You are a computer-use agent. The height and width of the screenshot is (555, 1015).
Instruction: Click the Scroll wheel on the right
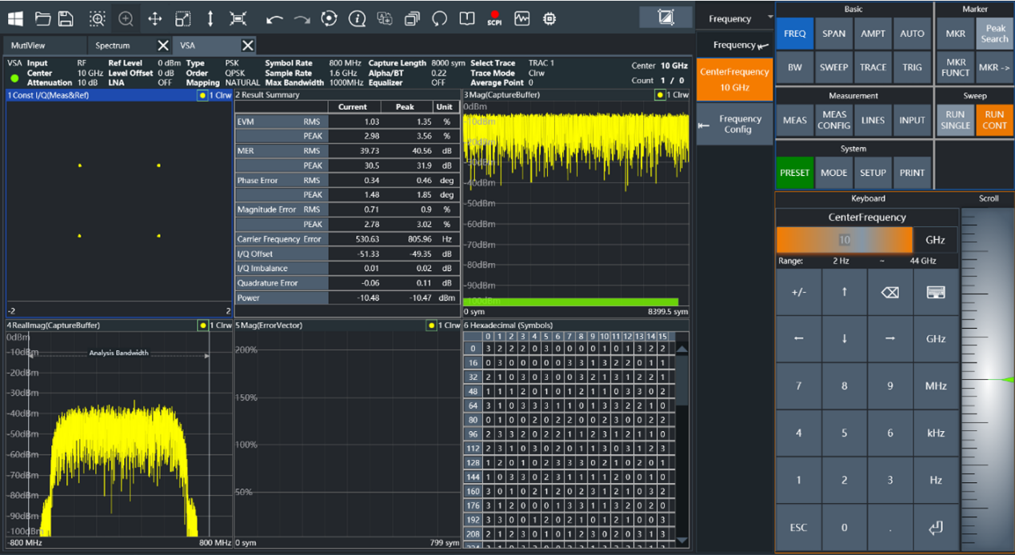click(988, 379)
